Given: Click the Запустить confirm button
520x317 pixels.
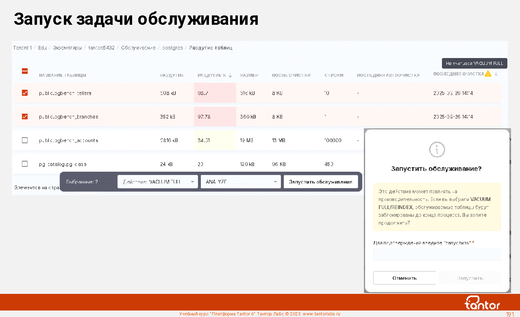Looking at the screenshot, I should click(470, 278).
